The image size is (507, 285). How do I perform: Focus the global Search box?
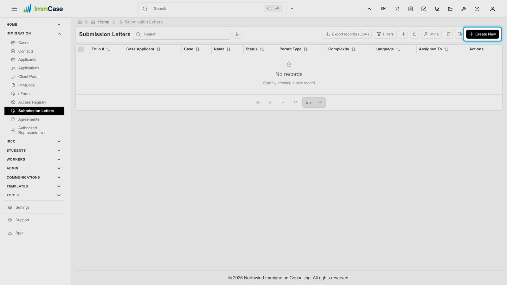(x=212, y=9)
